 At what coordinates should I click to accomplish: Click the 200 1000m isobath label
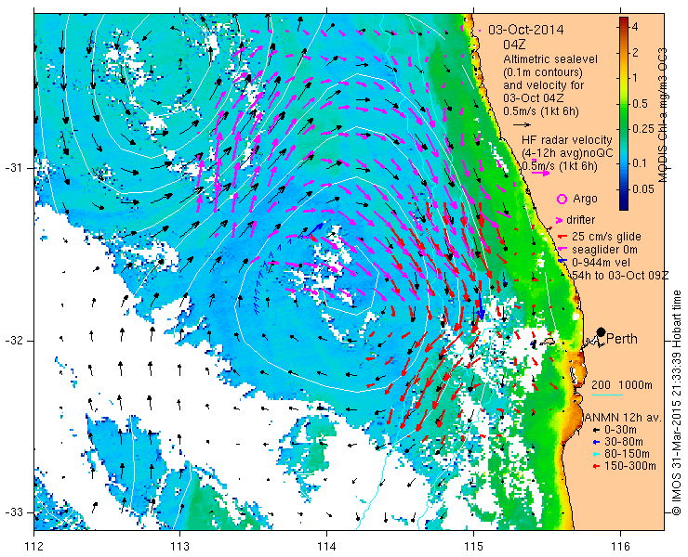click(622, 385)
